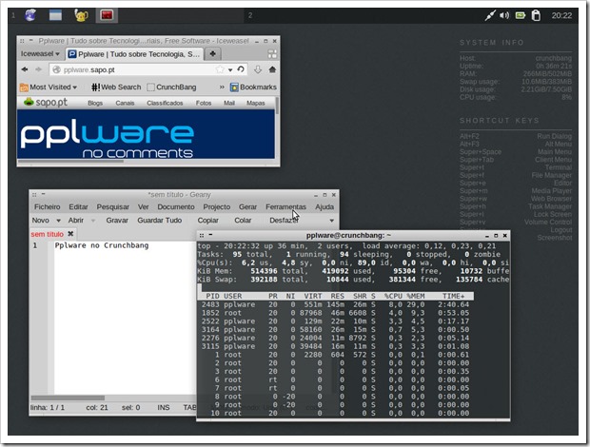Click Guardar Tudo in Geany toolbar
Image resolution: width=590 pixels, height=447 pixels.
click(160, 221)
